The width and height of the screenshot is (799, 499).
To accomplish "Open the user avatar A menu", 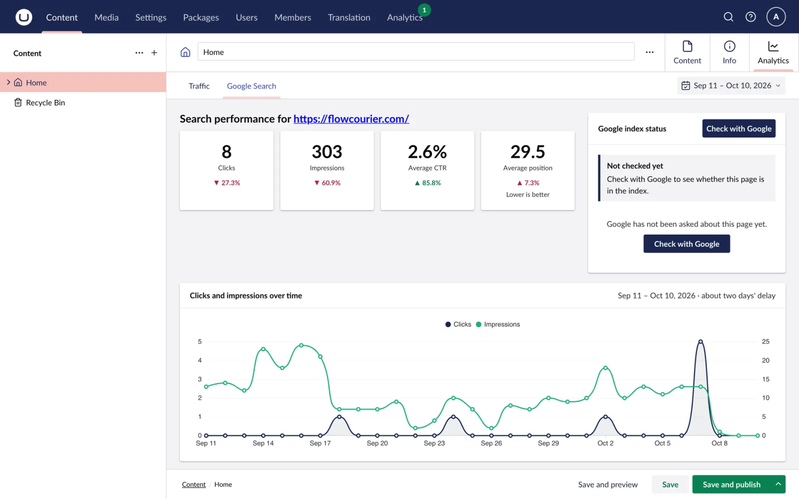I will click(x=776, y=16).
